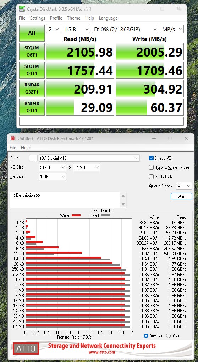Screen dimensions: 198x362
Task: Click the 512 B write result 29.30 MB/s
Action: coord(149,223)
